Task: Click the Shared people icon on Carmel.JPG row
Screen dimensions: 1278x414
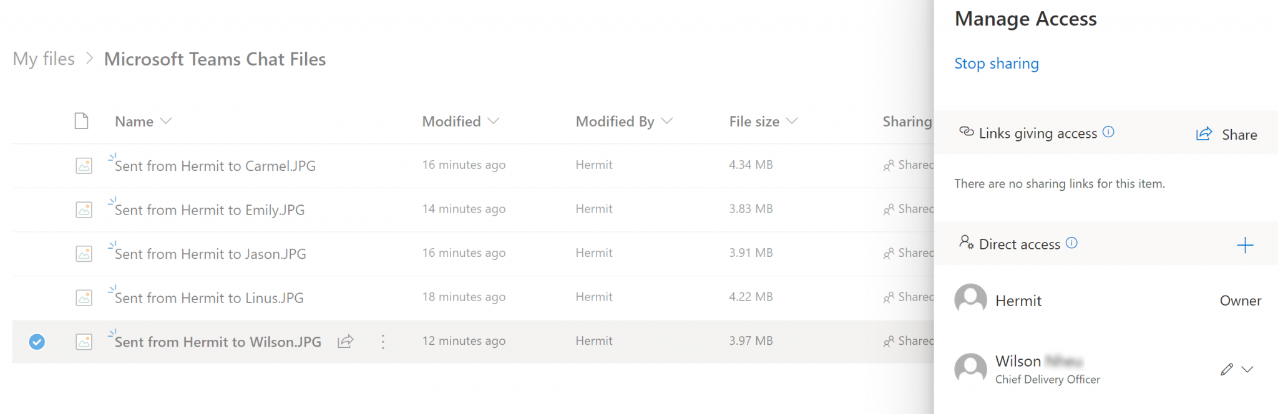Action: point(889,165)
